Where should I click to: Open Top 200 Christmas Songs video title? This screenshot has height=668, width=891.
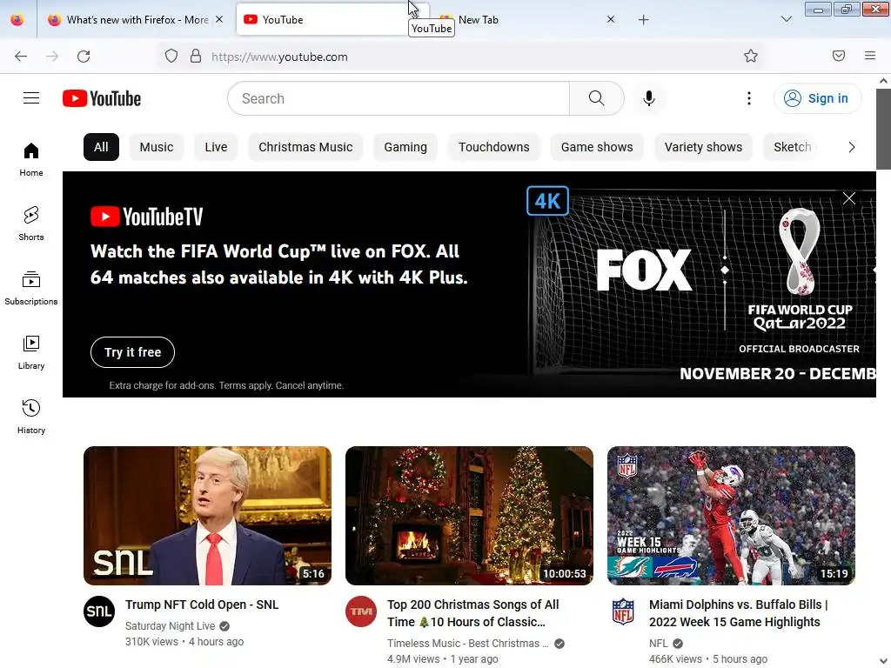[472, 613]
